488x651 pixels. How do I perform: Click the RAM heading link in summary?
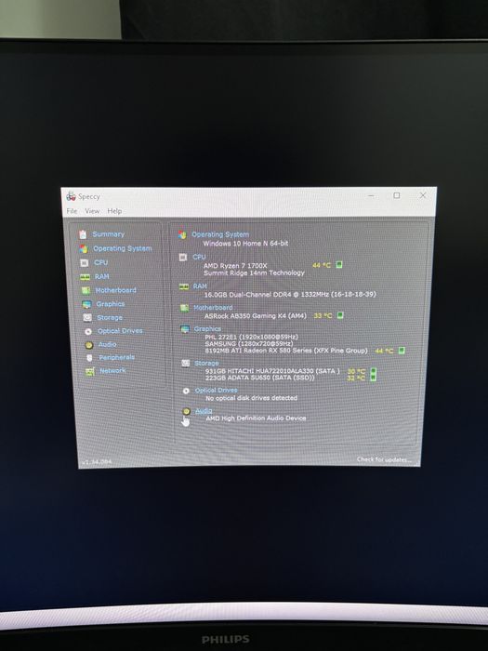point(200,286)
